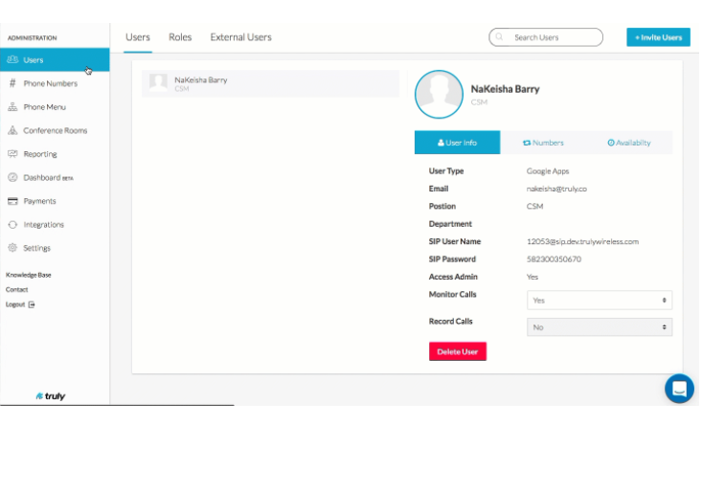Click the Dashboard gauge icon
702x494 pixels.
click(x=12, y=177)
